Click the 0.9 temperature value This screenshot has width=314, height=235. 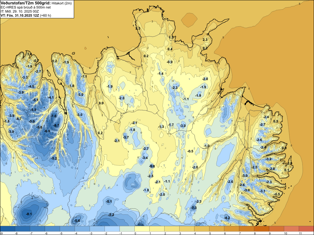[x=101, y=103]
